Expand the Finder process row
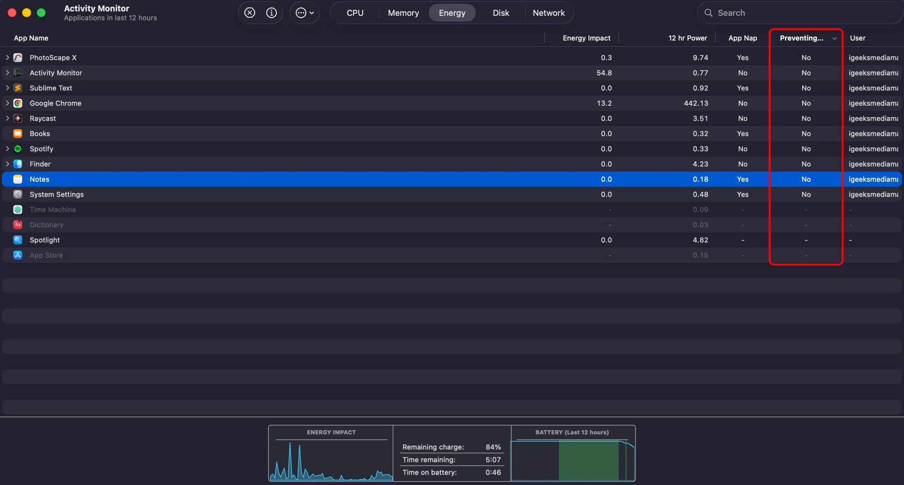Screen dimensions: 904x485 point(7,164)
